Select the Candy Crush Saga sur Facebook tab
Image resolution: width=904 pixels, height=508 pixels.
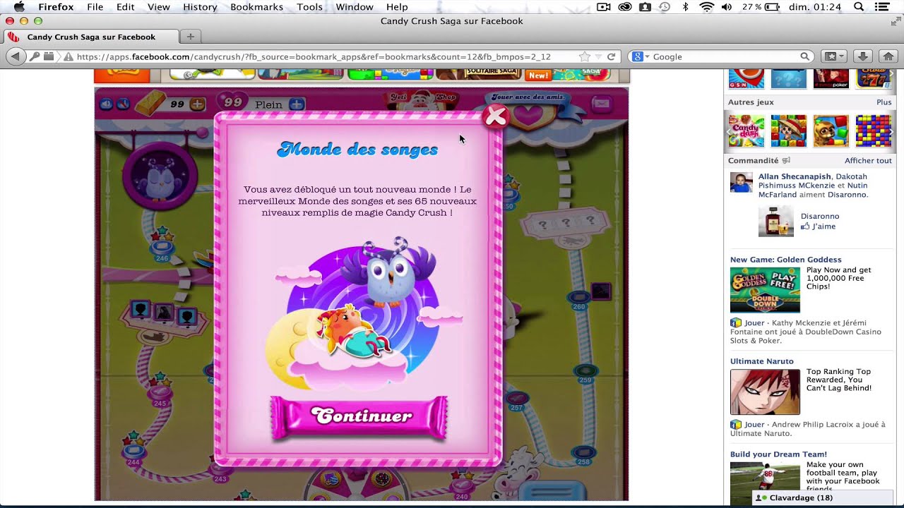click(x=91, y=37)
